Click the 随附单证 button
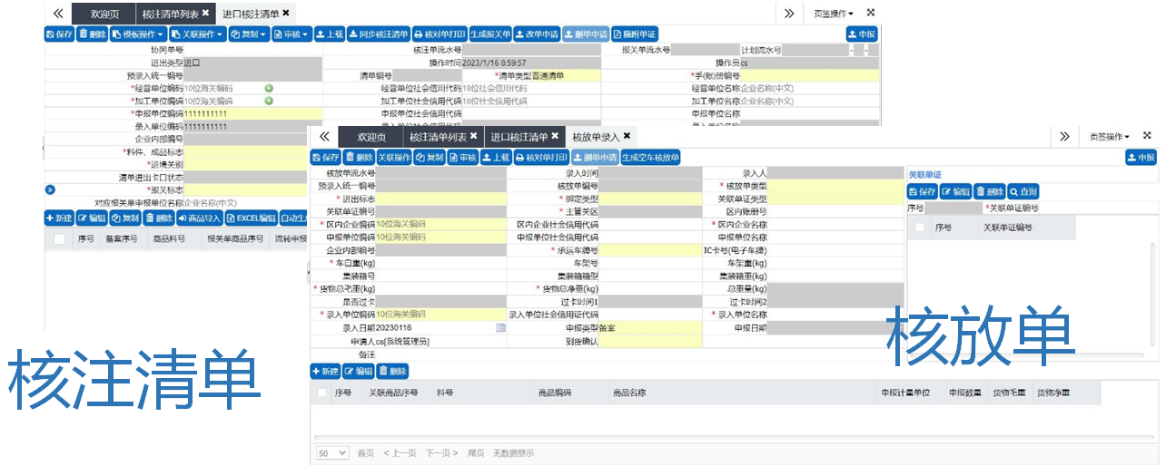The width and height of the screenshot is (1166, 475). click(635, 34)
